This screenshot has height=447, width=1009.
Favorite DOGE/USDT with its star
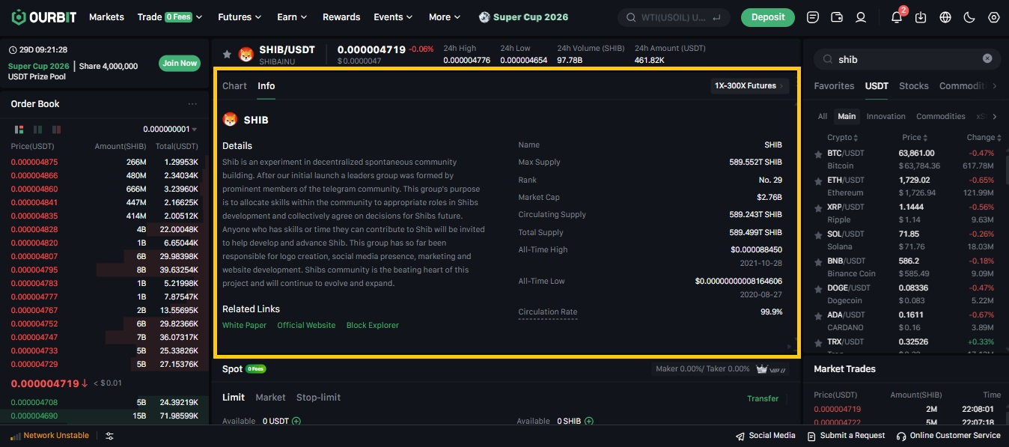(x=818, y=289)
